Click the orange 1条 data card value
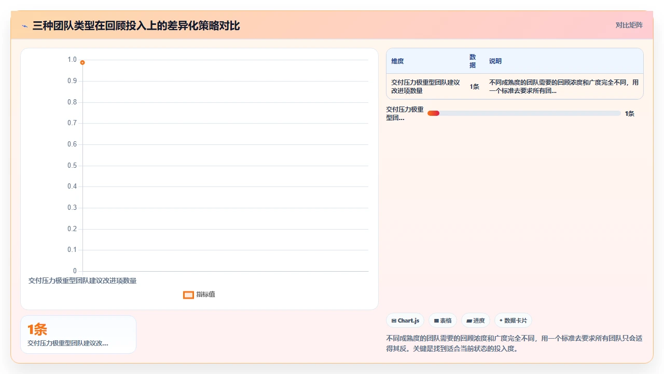The width and height of the screenshot is (664, 374). pos(37,330)
